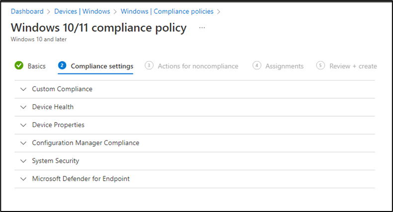393x212 pixels.
Task: Expand the Device Health chevron
Action: tap(23, 107)
